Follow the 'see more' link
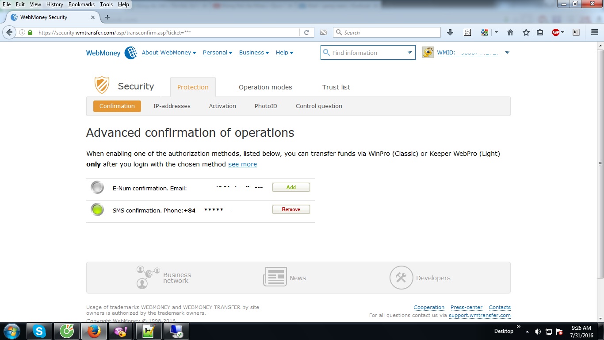The width and height of the screenshot is (604, 340). pyautogui.click(x=242, y=164)
